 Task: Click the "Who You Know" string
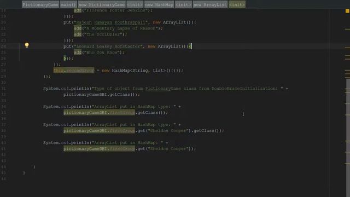tap(102, 53)
